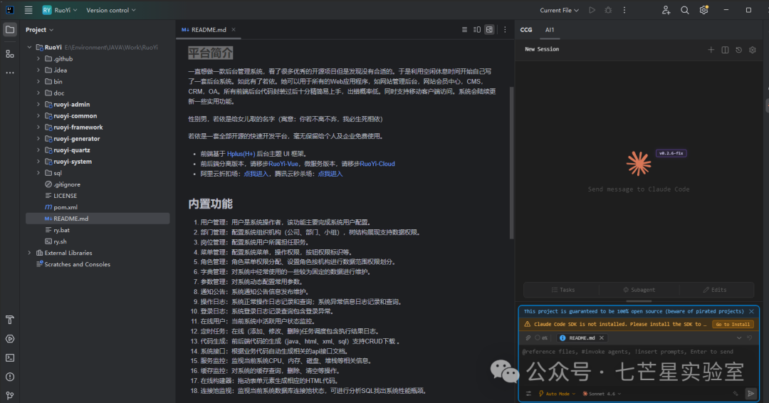Open the Sonnet 4.6 model dropdown

pyautogui.click(x=602, y=393)
